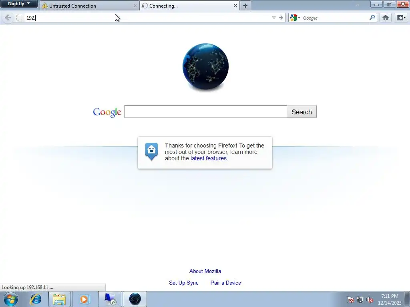The image size is (410, 307).
Task: Select the Nightly browser taskbar button
Action: (135, 299)
